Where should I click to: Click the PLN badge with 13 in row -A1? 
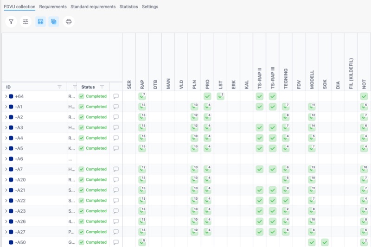click(194, 107)
